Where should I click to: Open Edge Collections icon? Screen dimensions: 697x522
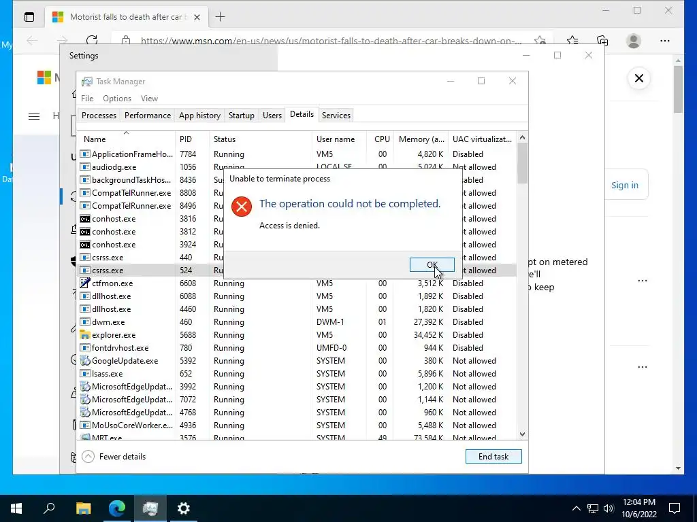(x=602, y=40)
